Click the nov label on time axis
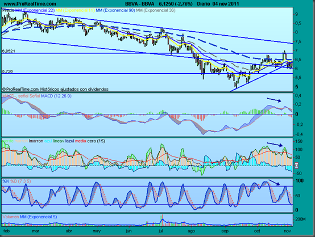The image size is (315, 237). tap(288, 231)
